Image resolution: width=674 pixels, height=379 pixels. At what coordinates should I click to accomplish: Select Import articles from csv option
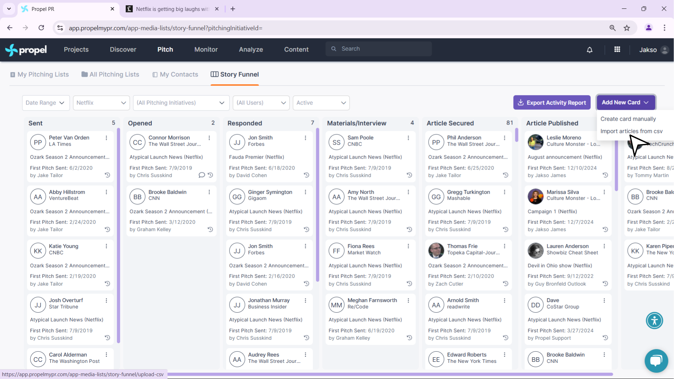click(631, 131)
